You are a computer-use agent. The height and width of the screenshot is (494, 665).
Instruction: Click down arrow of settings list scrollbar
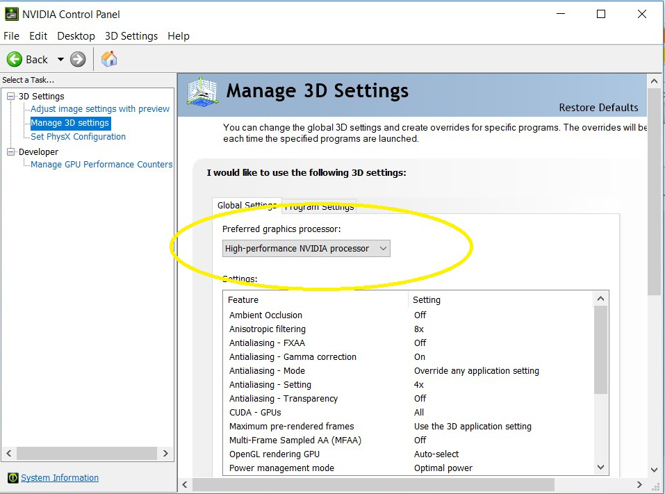click(600, 468)
